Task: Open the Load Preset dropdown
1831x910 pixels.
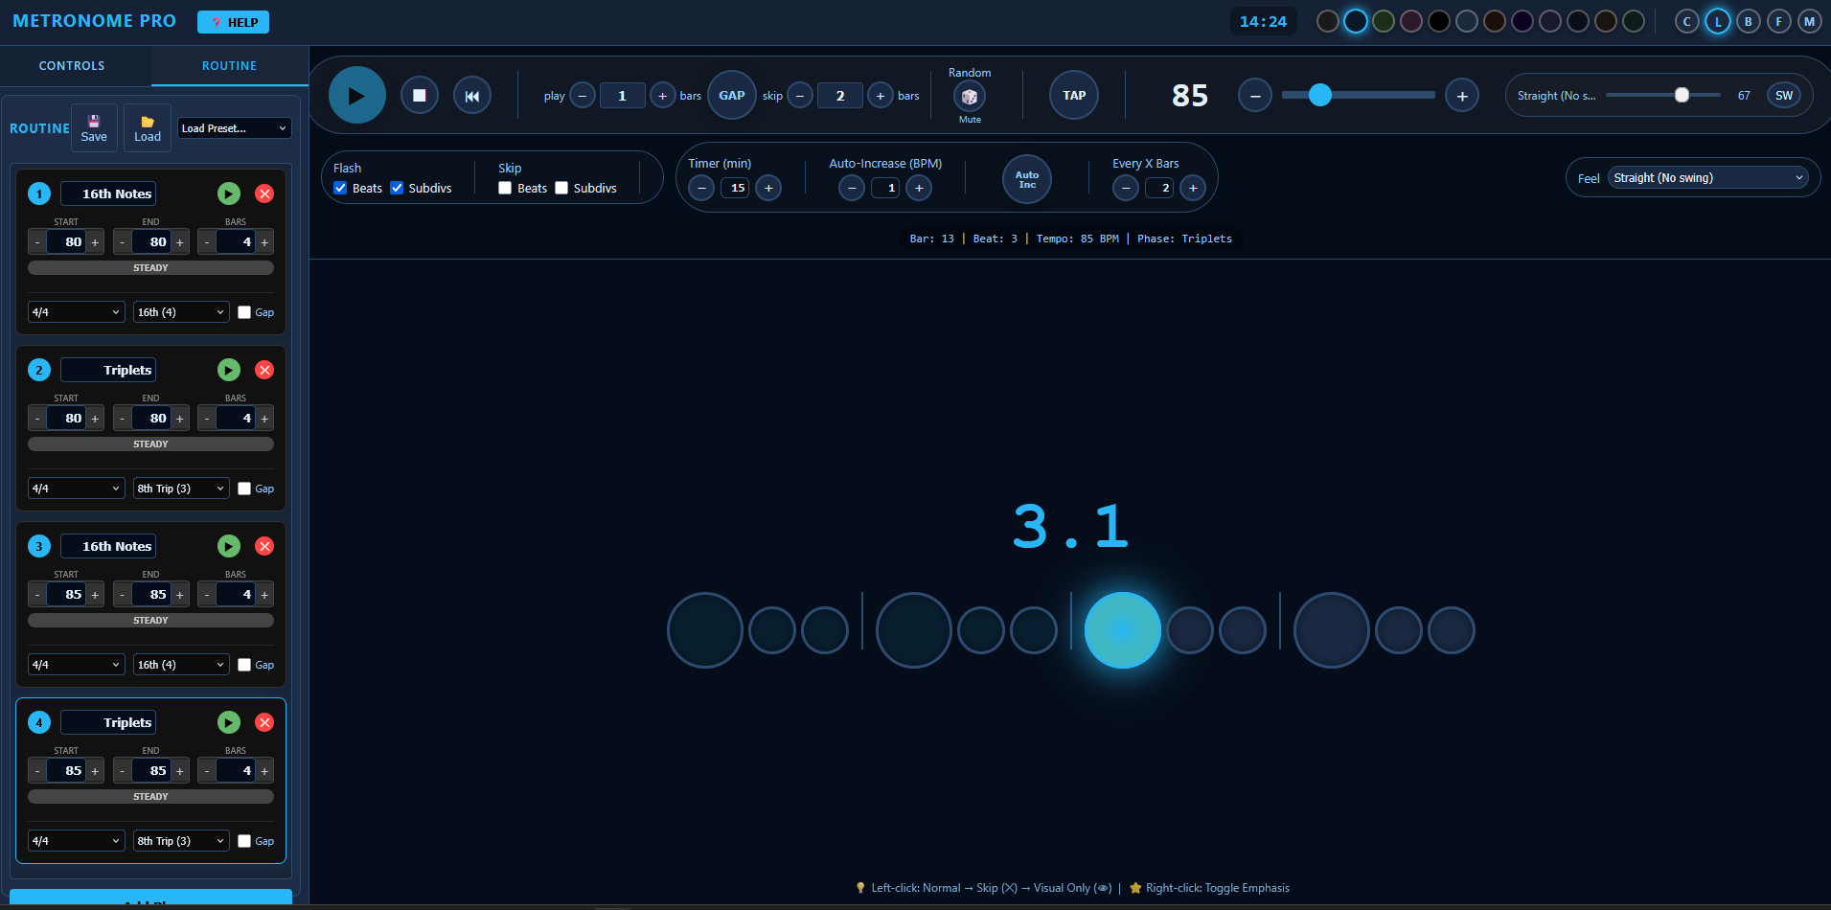Action: [235, 128]
